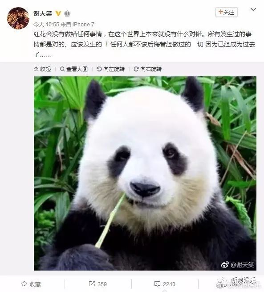Collapse the image with 收起
This screenshot has width=264, height=292.
pos(42,69)
